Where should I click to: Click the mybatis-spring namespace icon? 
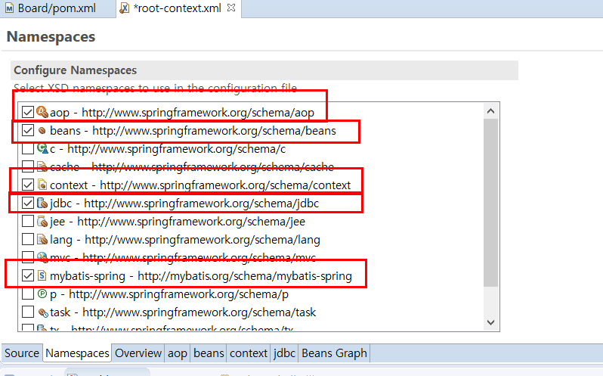pyautogui.click(x=42, y=275)
